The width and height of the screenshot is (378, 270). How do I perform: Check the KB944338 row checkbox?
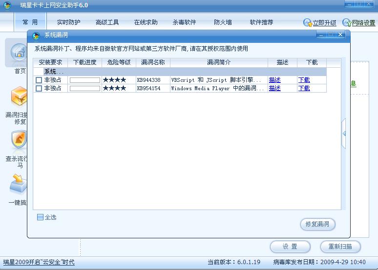click(x=39, y=80)
